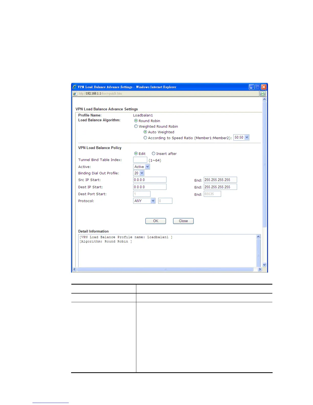Screen dimensions: 313x405
Task: Open the 50:50 speed ratio dropdown
Action: tap(241, 137)
